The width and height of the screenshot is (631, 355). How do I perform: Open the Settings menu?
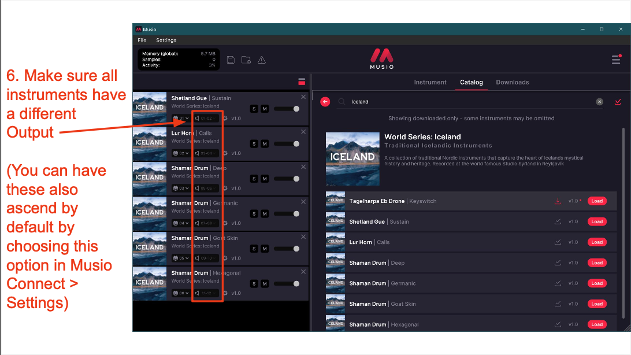(x=166, y=40)
